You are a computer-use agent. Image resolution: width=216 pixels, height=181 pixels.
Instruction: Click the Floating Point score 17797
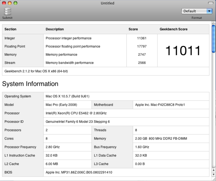point(142,46)
